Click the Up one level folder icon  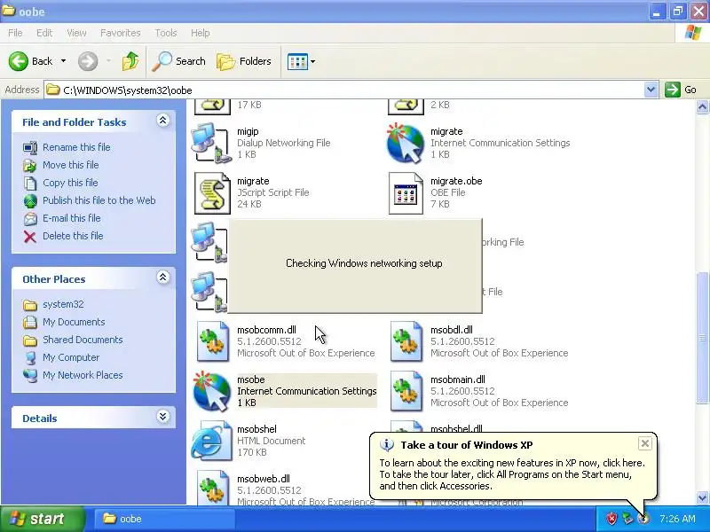tap(130, 61)
